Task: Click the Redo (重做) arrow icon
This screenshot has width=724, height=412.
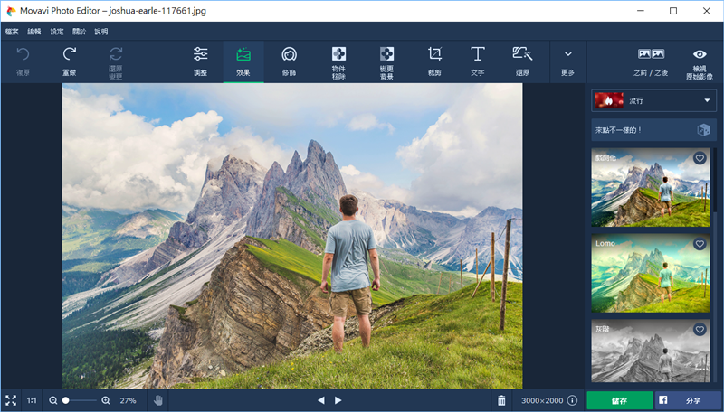Action: 70,54
